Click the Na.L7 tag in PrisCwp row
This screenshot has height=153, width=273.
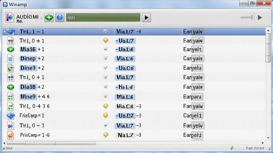125,135
